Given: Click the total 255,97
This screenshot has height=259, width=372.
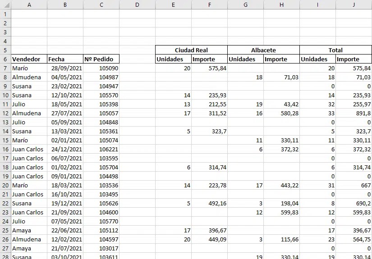Looking at the screenshot, I should tap(354, 104).
